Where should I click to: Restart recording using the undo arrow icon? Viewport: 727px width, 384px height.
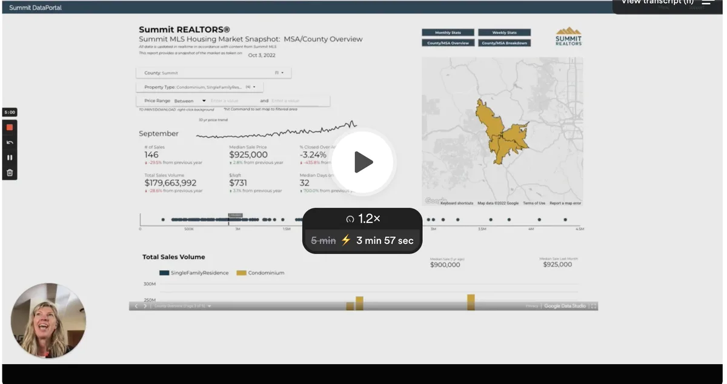point(10,142)
